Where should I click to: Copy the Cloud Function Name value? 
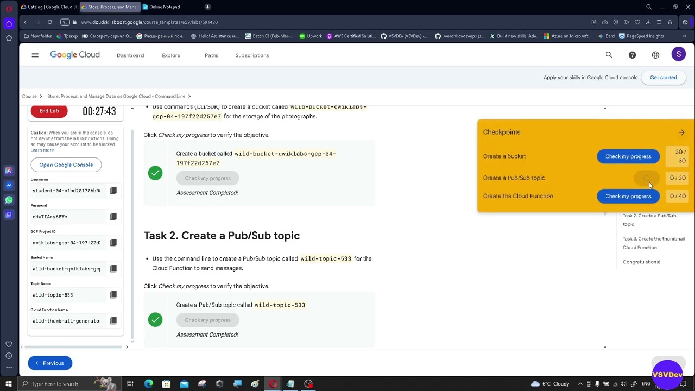pos(113,321)
